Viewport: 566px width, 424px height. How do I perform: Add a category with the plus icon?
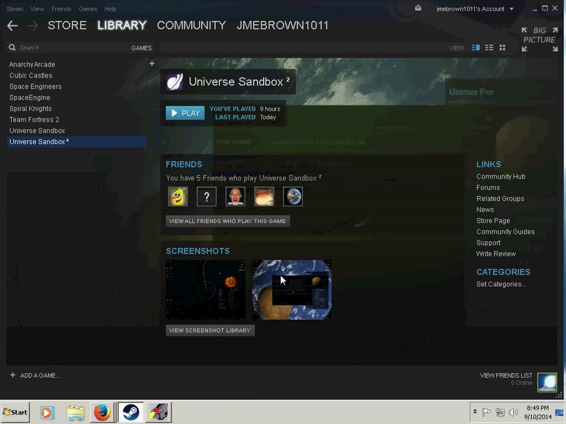(x=152, y=64)
